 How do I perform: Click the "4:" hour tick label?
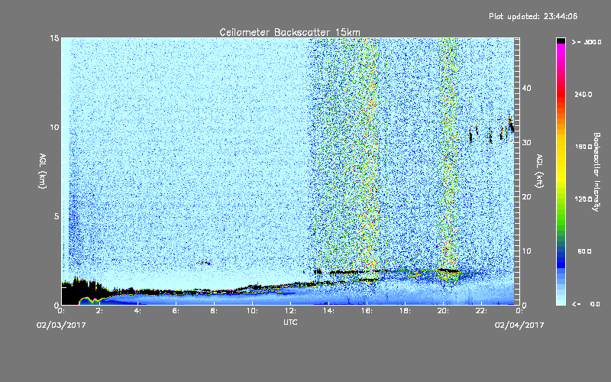[137, 311]
